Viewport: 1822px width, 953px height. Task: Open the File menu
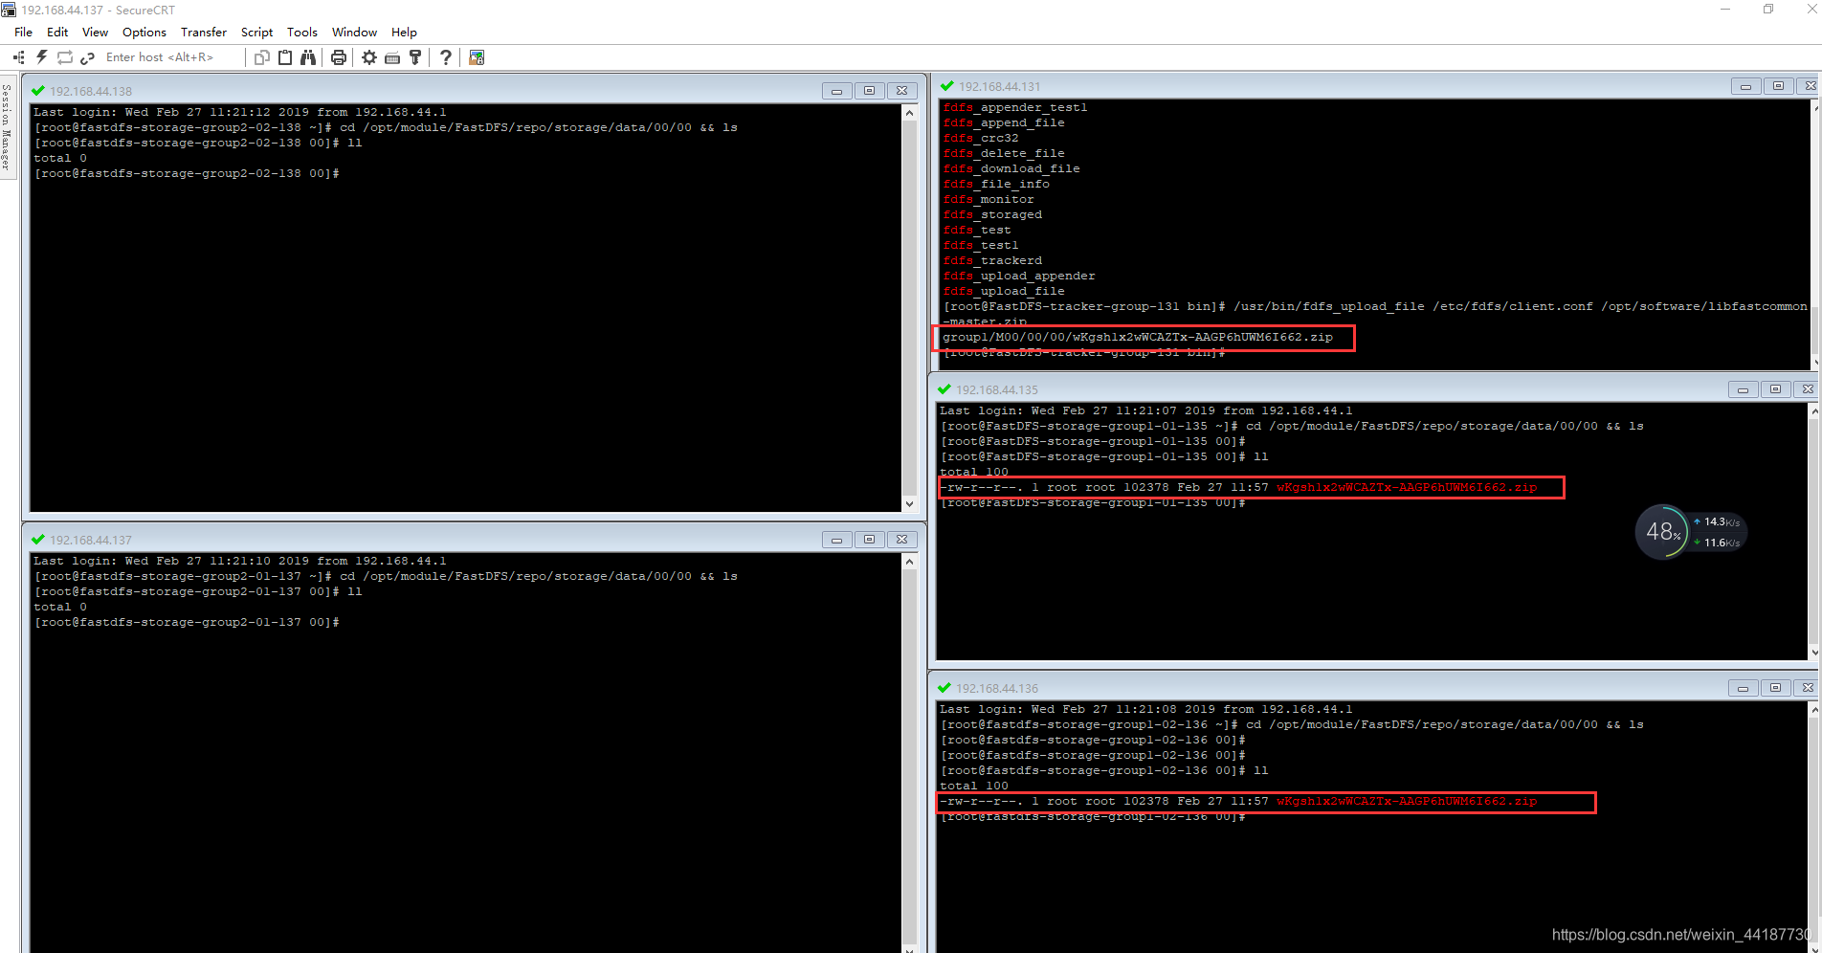pyautogui.click(x=23, y=33)
